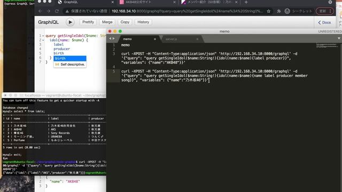Click the incognito profile icon
Image resolution: width=342 pixels, height=192 pixels.
tap(287, 11)
